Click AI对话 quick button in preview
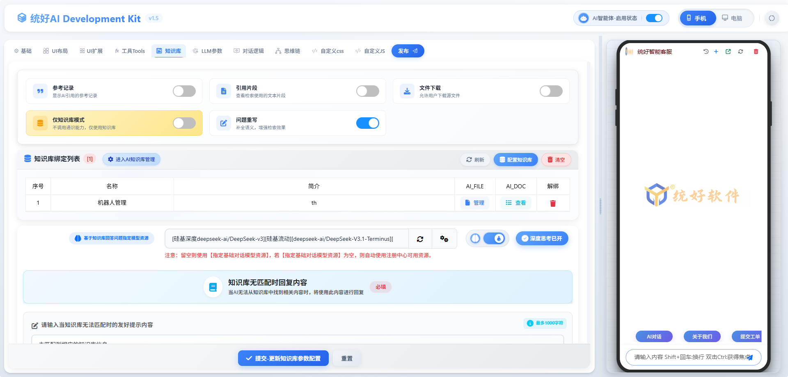Screen dimensions: 788x377 [x=654, y=336]
